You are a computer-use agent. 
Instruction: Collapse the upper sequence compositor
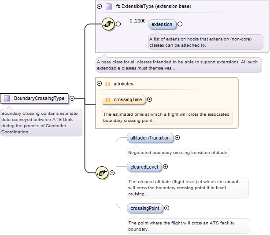click(118, 24)
